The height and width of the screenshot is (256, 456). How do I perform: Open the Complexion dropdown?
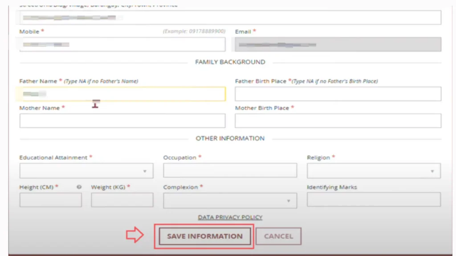point(230,200)
